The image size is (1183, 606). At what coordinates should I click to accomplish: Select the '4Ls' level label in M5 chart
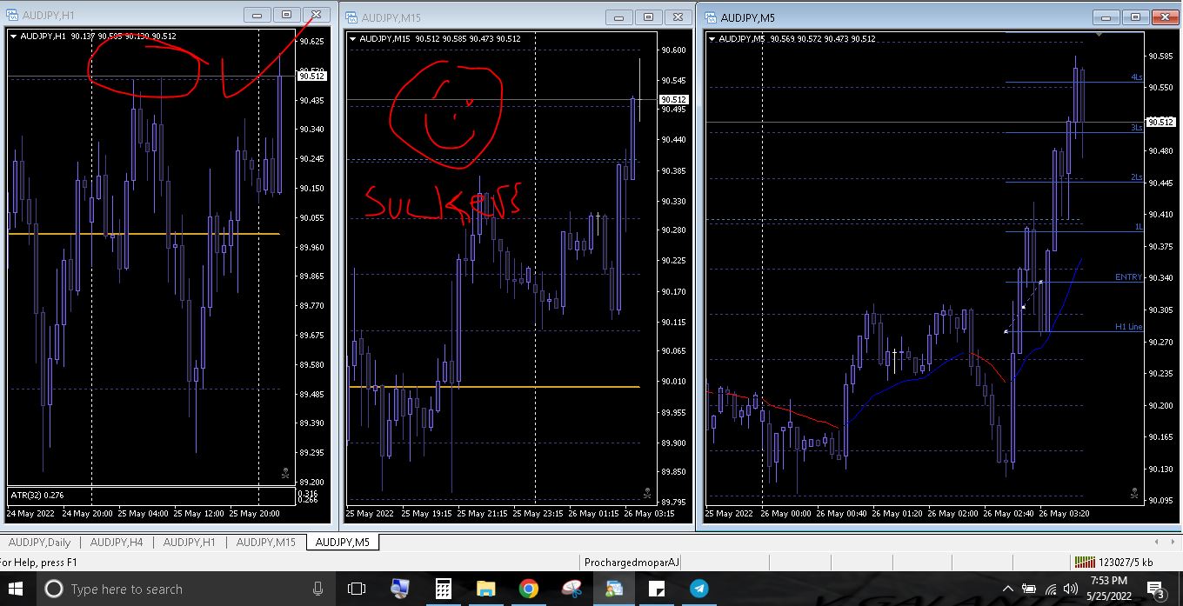(x=1136, y=77)
